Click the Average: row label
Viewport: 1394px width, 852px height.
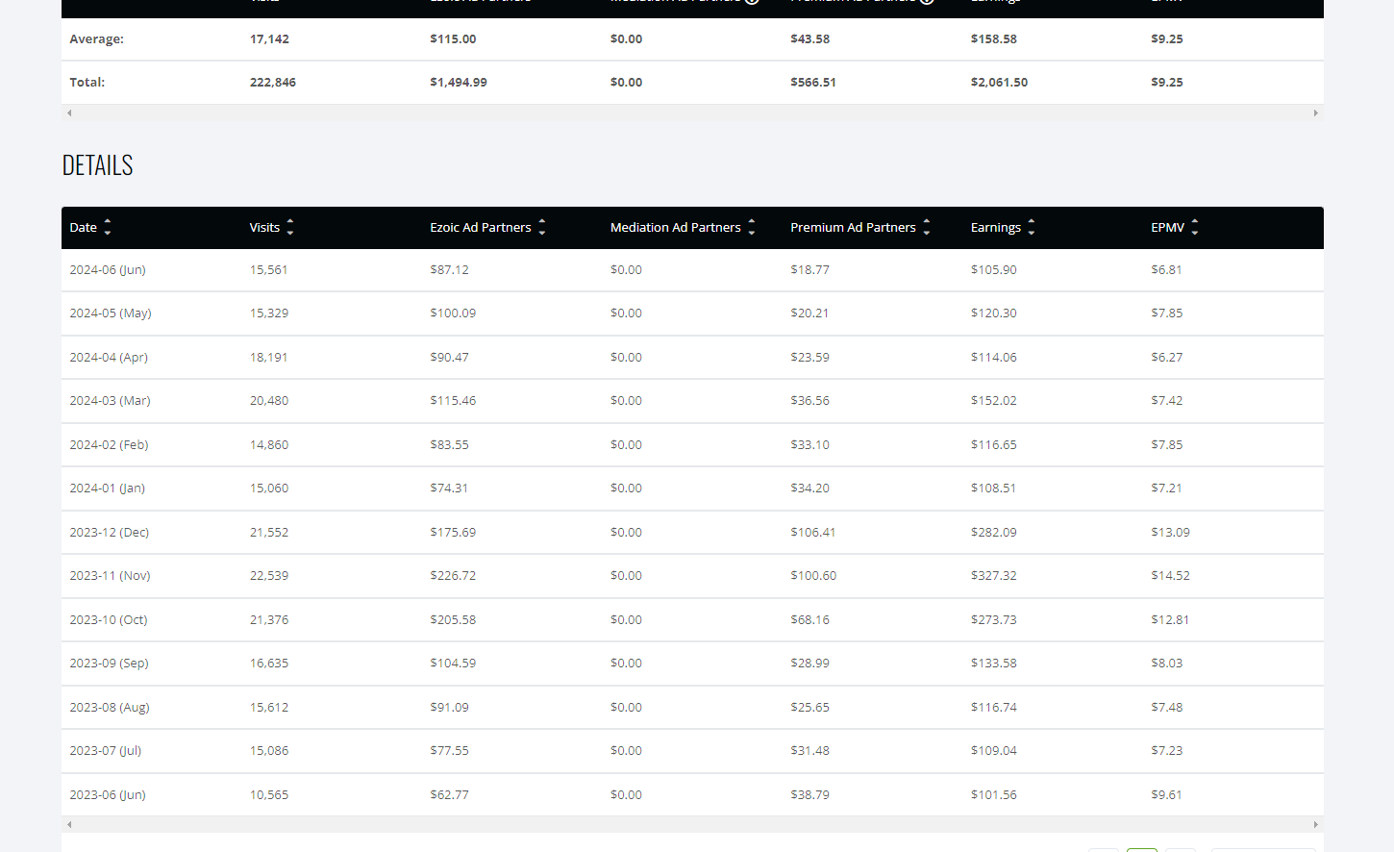96,39
